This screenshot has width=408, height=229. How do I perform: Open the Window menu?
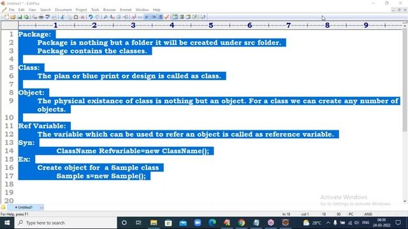pyautogui.click(x=142, y=10)
